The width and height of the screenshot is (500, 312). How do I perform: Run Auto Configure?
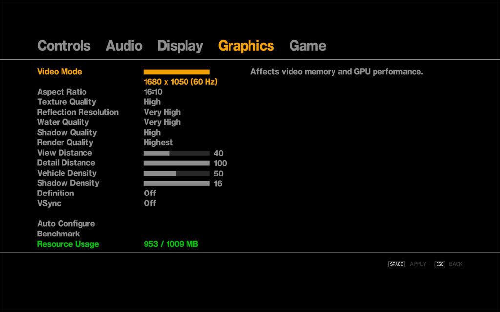pos(66,224)
